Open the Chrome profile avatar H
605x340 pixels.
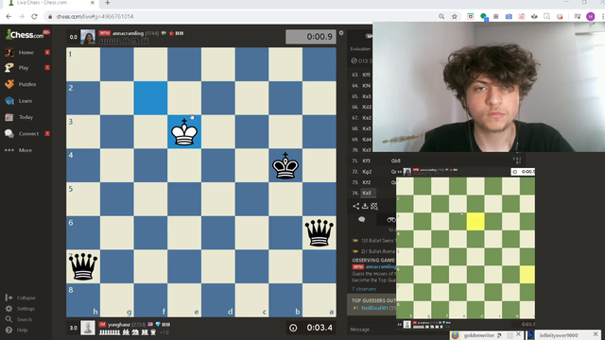590,17
